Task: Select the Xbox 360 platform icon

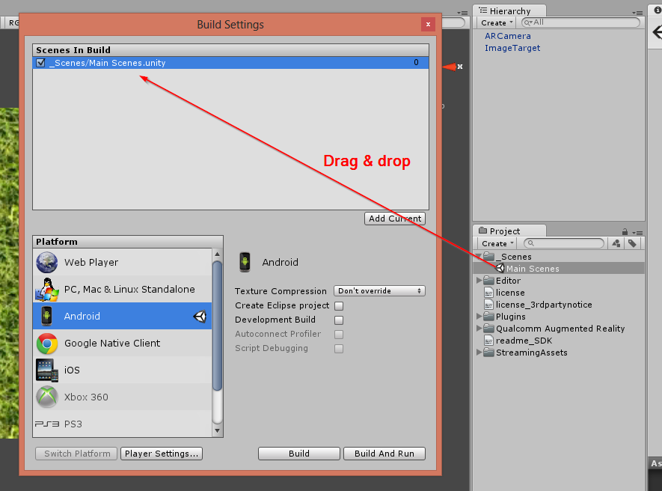Action: 46,397
